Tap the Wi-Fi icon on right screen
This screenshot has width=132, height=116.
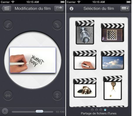coord(79,2)
